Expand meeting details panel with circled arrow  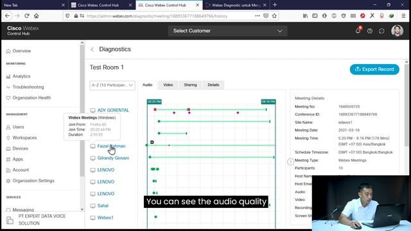pyautogui.click(x=290, y=162)
